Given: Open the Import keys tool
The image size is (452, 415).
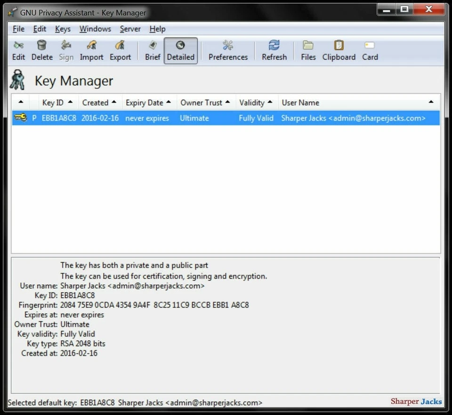Looking at the screenshot, I should pos(91,49).
